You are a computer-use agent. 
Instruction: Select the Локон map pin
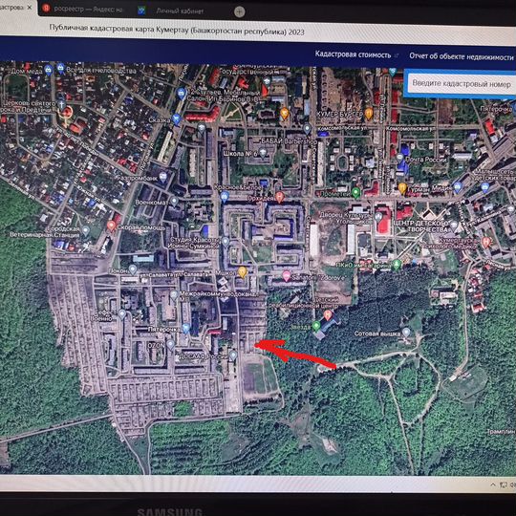(133, 269)
